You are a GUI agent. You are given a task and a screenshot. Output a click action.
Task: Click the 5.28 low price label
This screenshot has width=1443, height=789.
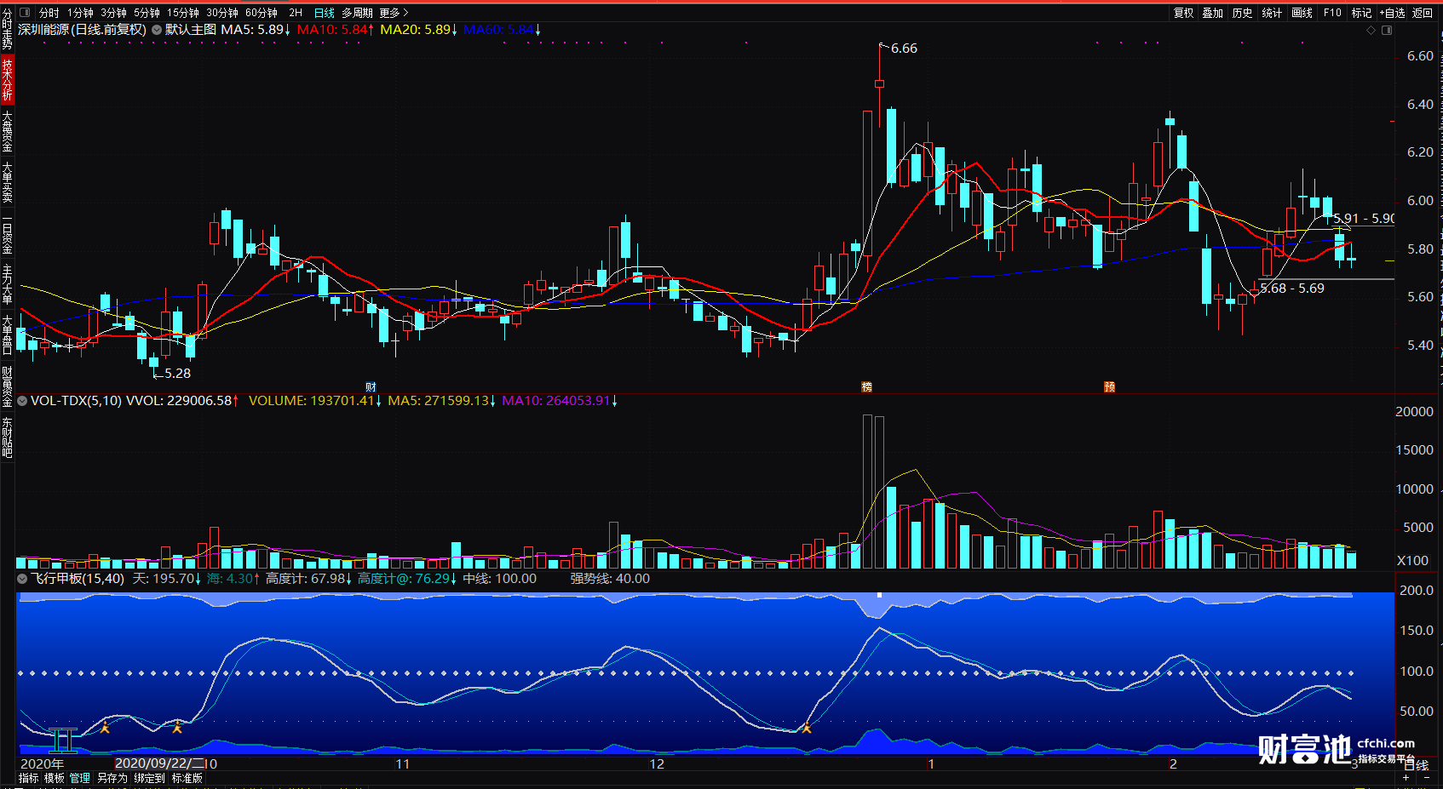[177, 374]
